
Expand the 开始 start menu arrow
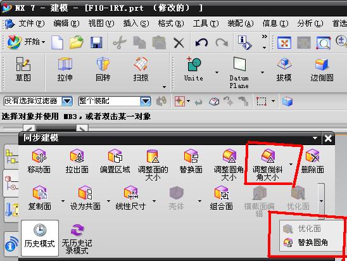[43, 42]
